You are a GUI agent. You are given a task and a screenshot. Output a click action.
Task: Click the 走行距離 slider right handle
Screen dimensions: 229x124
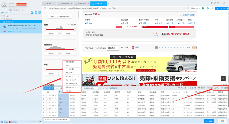[75, 49]
